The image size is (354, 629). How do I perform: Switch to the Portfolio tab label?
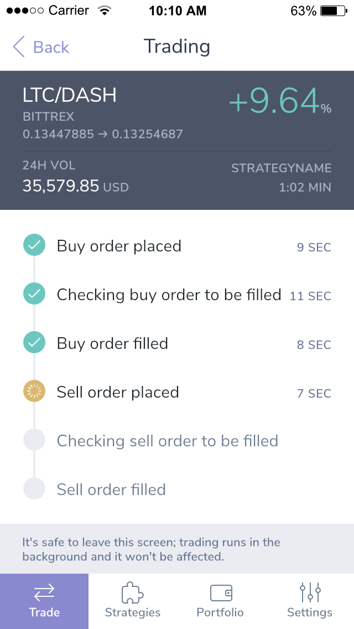coord(221,612)
